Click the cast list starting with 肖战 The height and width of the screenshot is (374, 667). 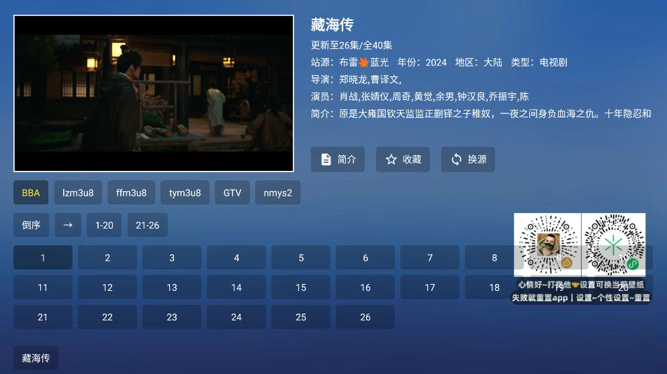coord(420,97)
